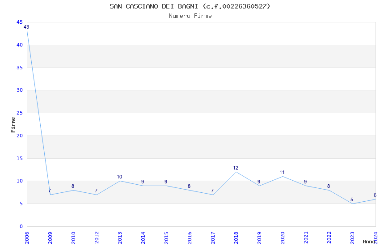Click the y-axis tick label 10
Screen dimensions: 380x246
[20, 181]
